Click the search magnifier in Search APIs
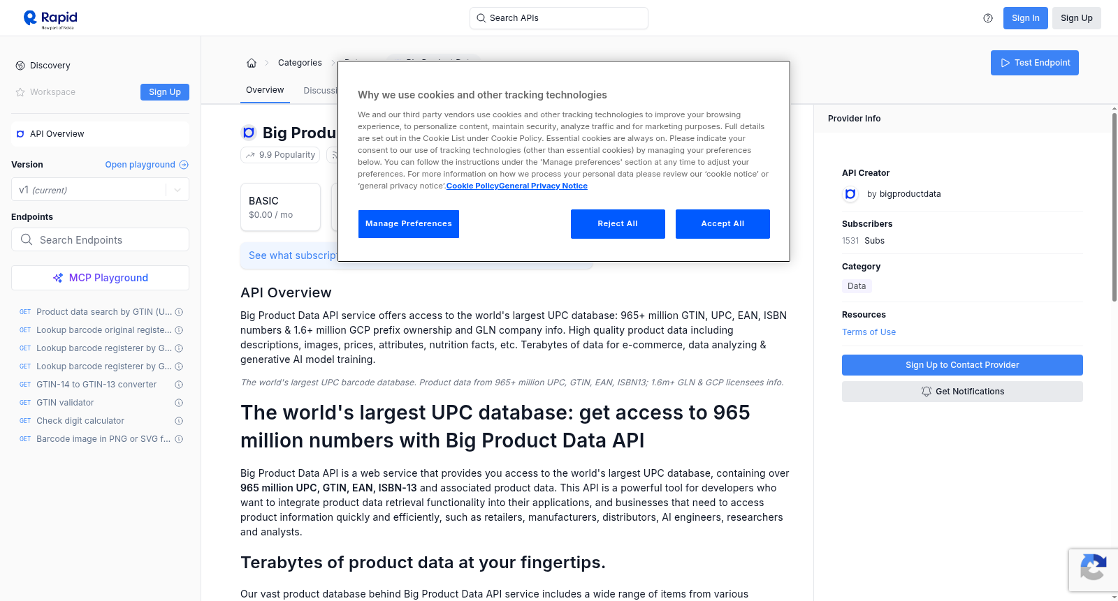The width and height of the screenshot is (1118, 601). [481, 18]
